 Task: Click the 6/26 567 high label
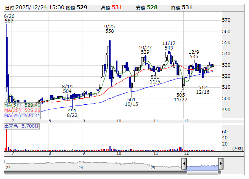click(9, 18)
